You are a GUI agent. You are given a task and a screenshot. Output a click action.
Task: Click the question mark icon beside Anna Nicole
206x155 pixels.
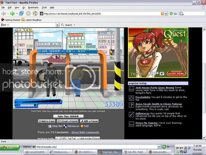(131, 105)
